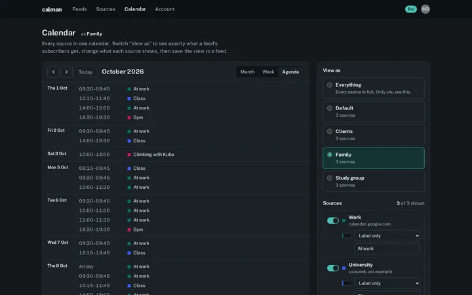Open the Feeds navigation item
Viewport: 472px width, 295px height.
[79, 9]
